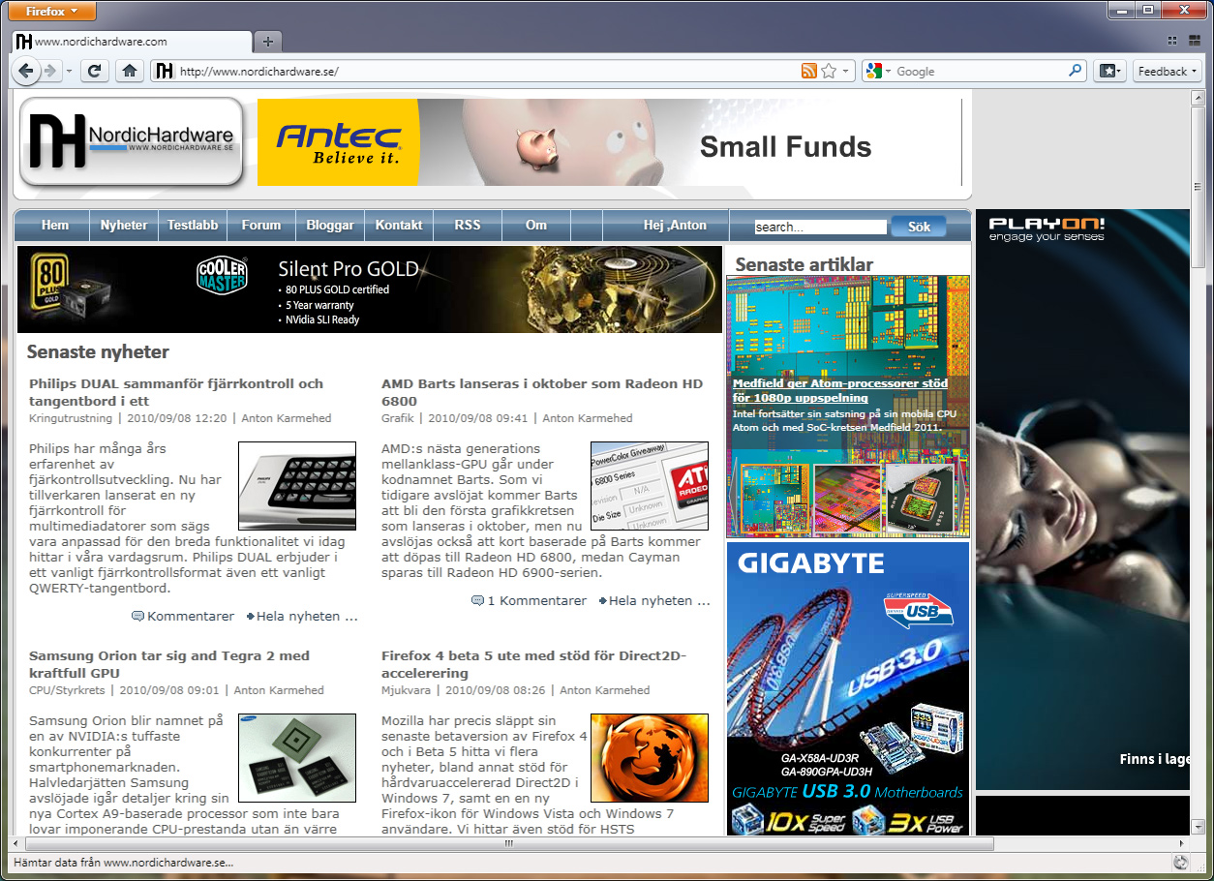Click the magnifier icon in Google search box
Screen dimensions: 1214x881
tap(1075, 71)
